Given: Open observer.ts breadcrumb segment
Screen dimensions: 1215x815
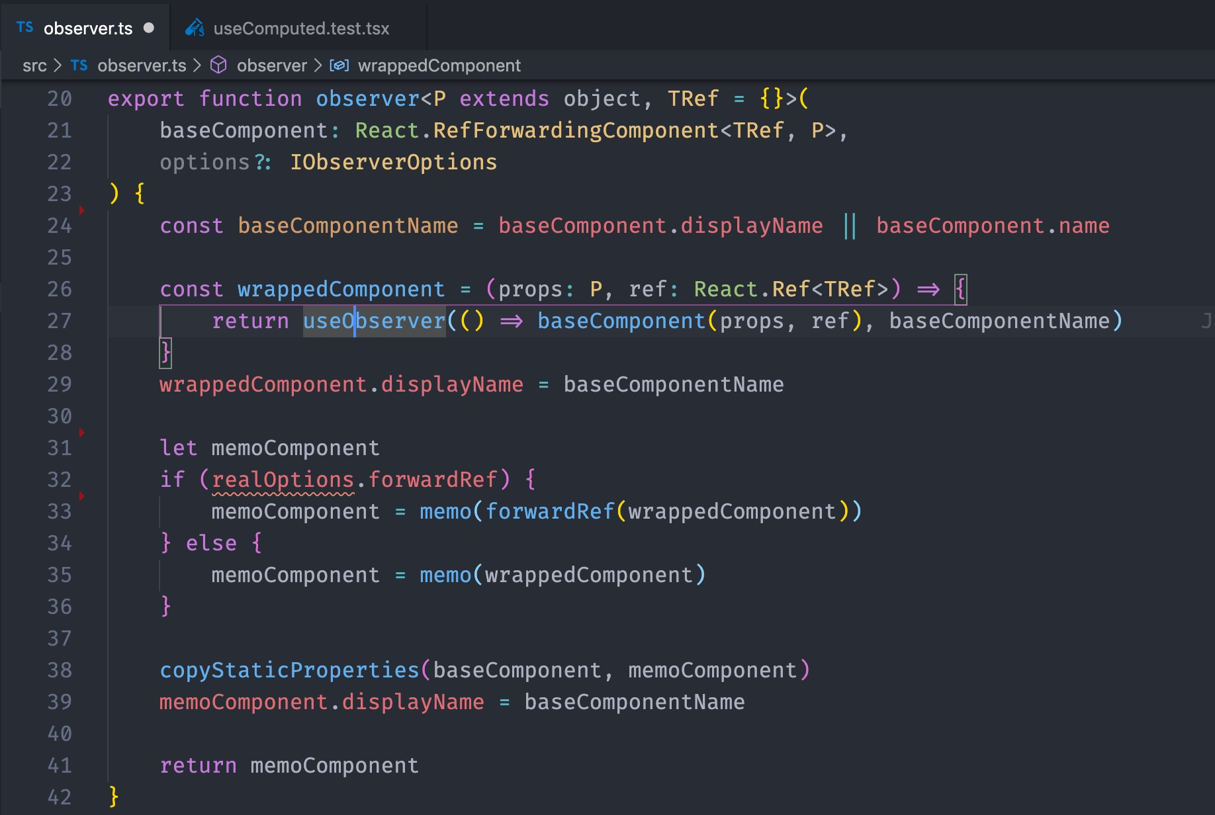Looking at the screenshot, I should 142,65.
